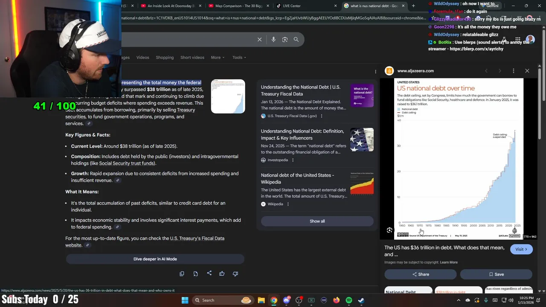Share the AI overview response
546x307 pixels.
click(209, 273)
